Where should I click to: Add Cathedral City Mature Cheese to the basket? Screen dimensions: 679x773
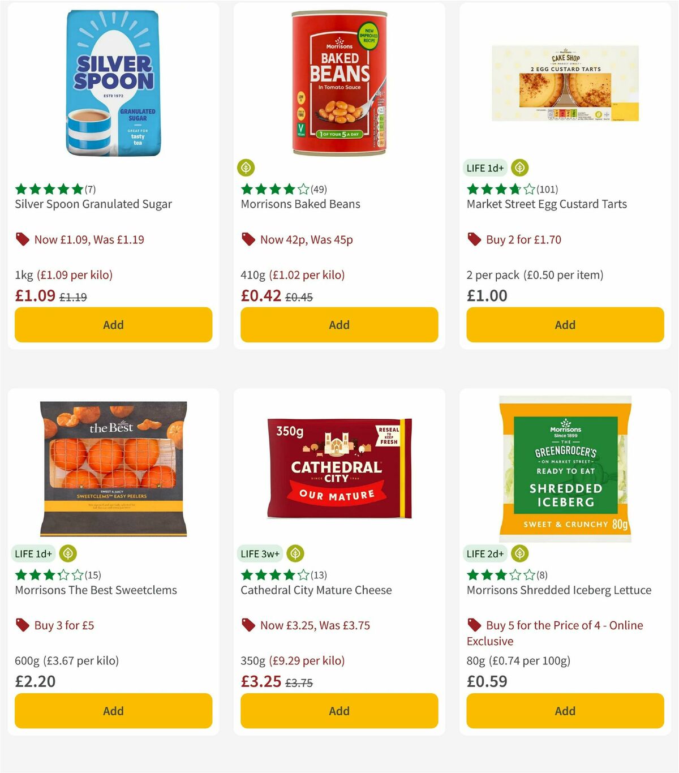click(338, 711)
